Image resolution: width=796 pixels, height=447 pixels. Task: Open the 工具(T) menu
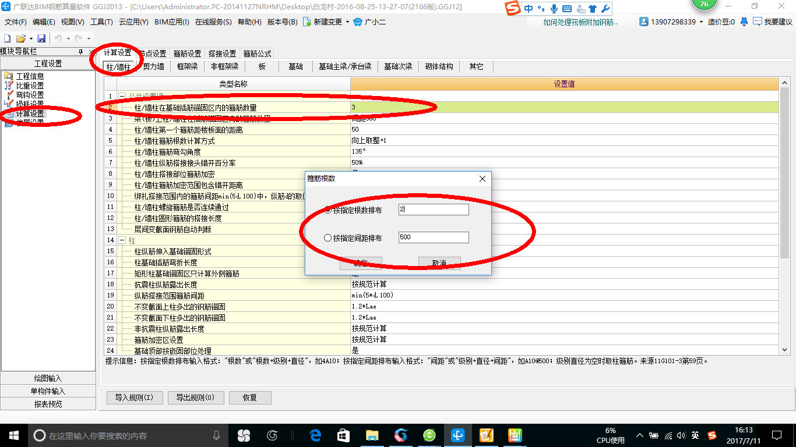(x=101, y=22)
